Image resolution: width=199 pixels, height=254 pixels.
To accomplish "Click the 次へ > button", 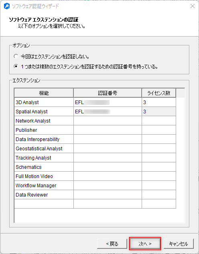I will tap(145, 244).
